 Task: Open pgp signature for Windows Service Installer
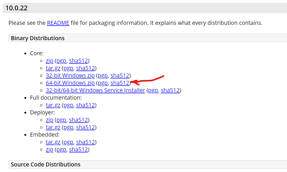pyautogui.click(x=153, y=90)
